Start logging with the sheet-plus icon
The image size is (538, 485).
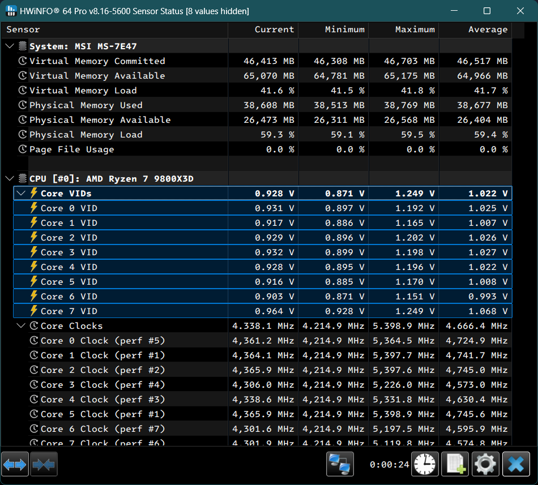tap(455, 465)
